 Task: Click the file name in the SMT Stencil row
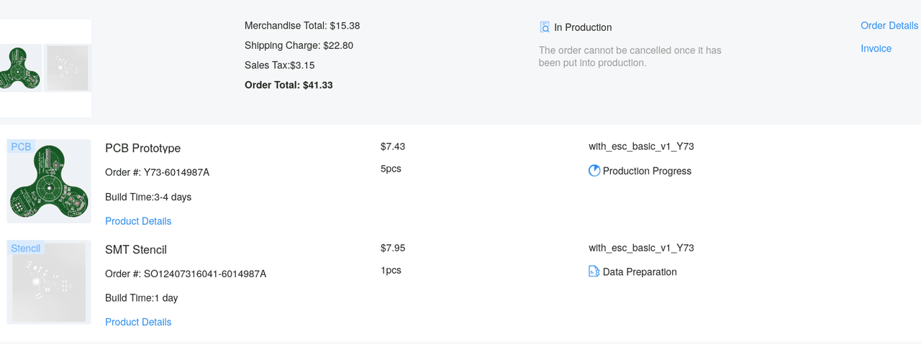pyautogui.click(x=641, y=248)
